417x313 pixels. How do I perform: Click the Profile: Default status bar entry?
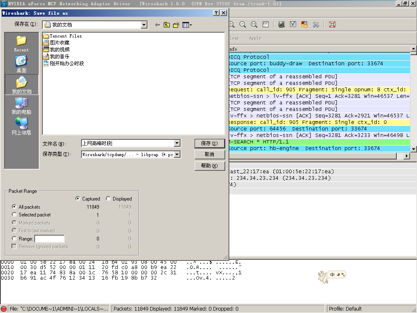[345, 309]
